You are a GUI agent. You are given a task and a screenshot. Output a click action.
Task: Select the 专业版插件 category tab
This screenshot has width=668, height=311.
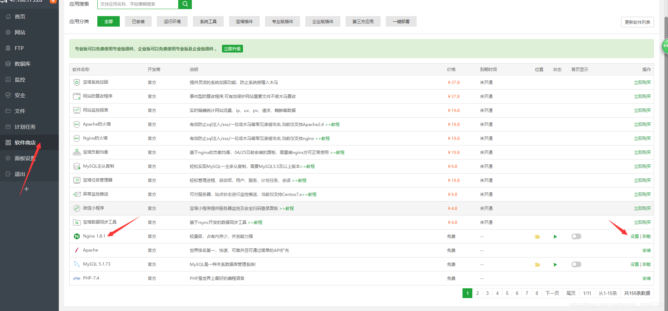click(x=283, y=21)
